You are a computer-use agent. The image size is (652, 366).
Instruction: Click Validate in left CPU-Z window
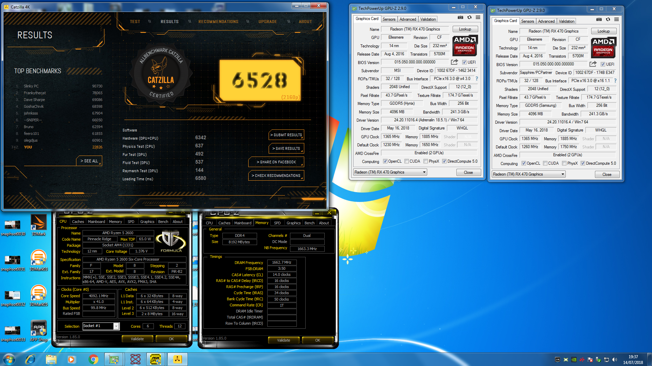(137, 339)
